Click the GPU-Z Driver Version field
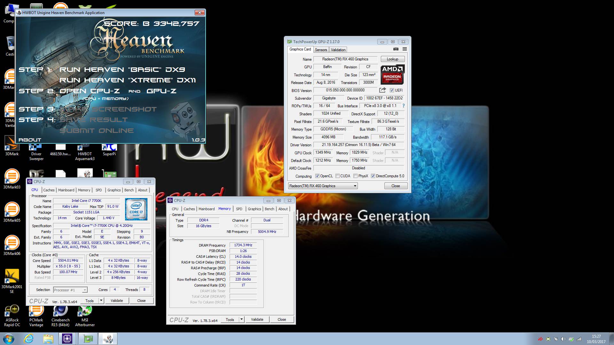 pos(358,145)
